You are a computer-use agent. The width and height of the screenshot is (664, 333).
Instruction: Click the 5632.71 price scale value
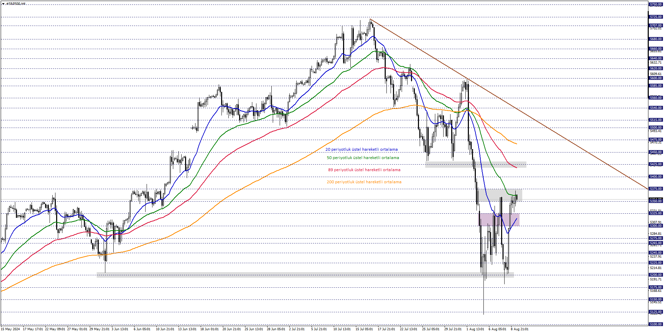(656, 63)
